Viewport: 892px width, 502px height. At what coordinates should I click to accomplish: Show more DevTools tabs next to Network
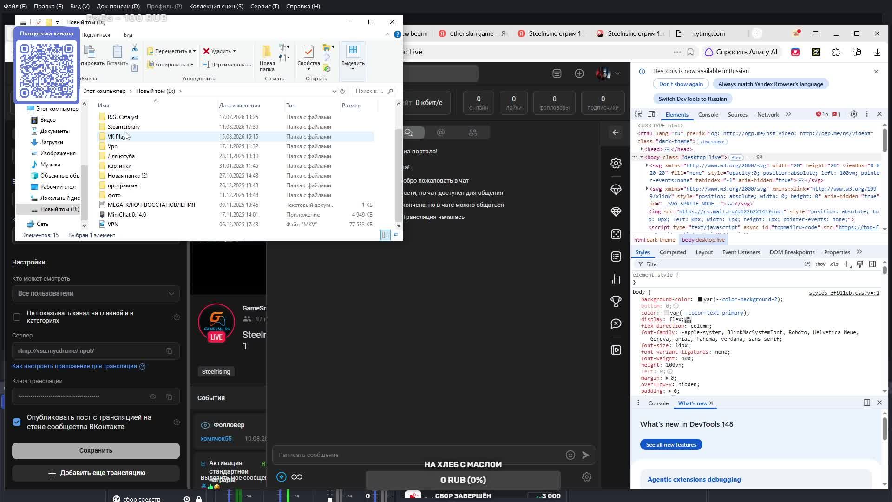(x=788, y=114)
